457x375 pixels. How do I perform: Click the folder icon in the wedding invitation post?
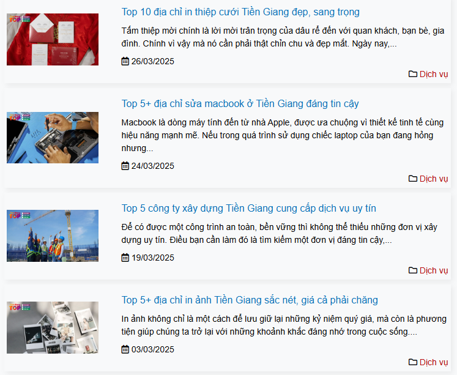413,74
